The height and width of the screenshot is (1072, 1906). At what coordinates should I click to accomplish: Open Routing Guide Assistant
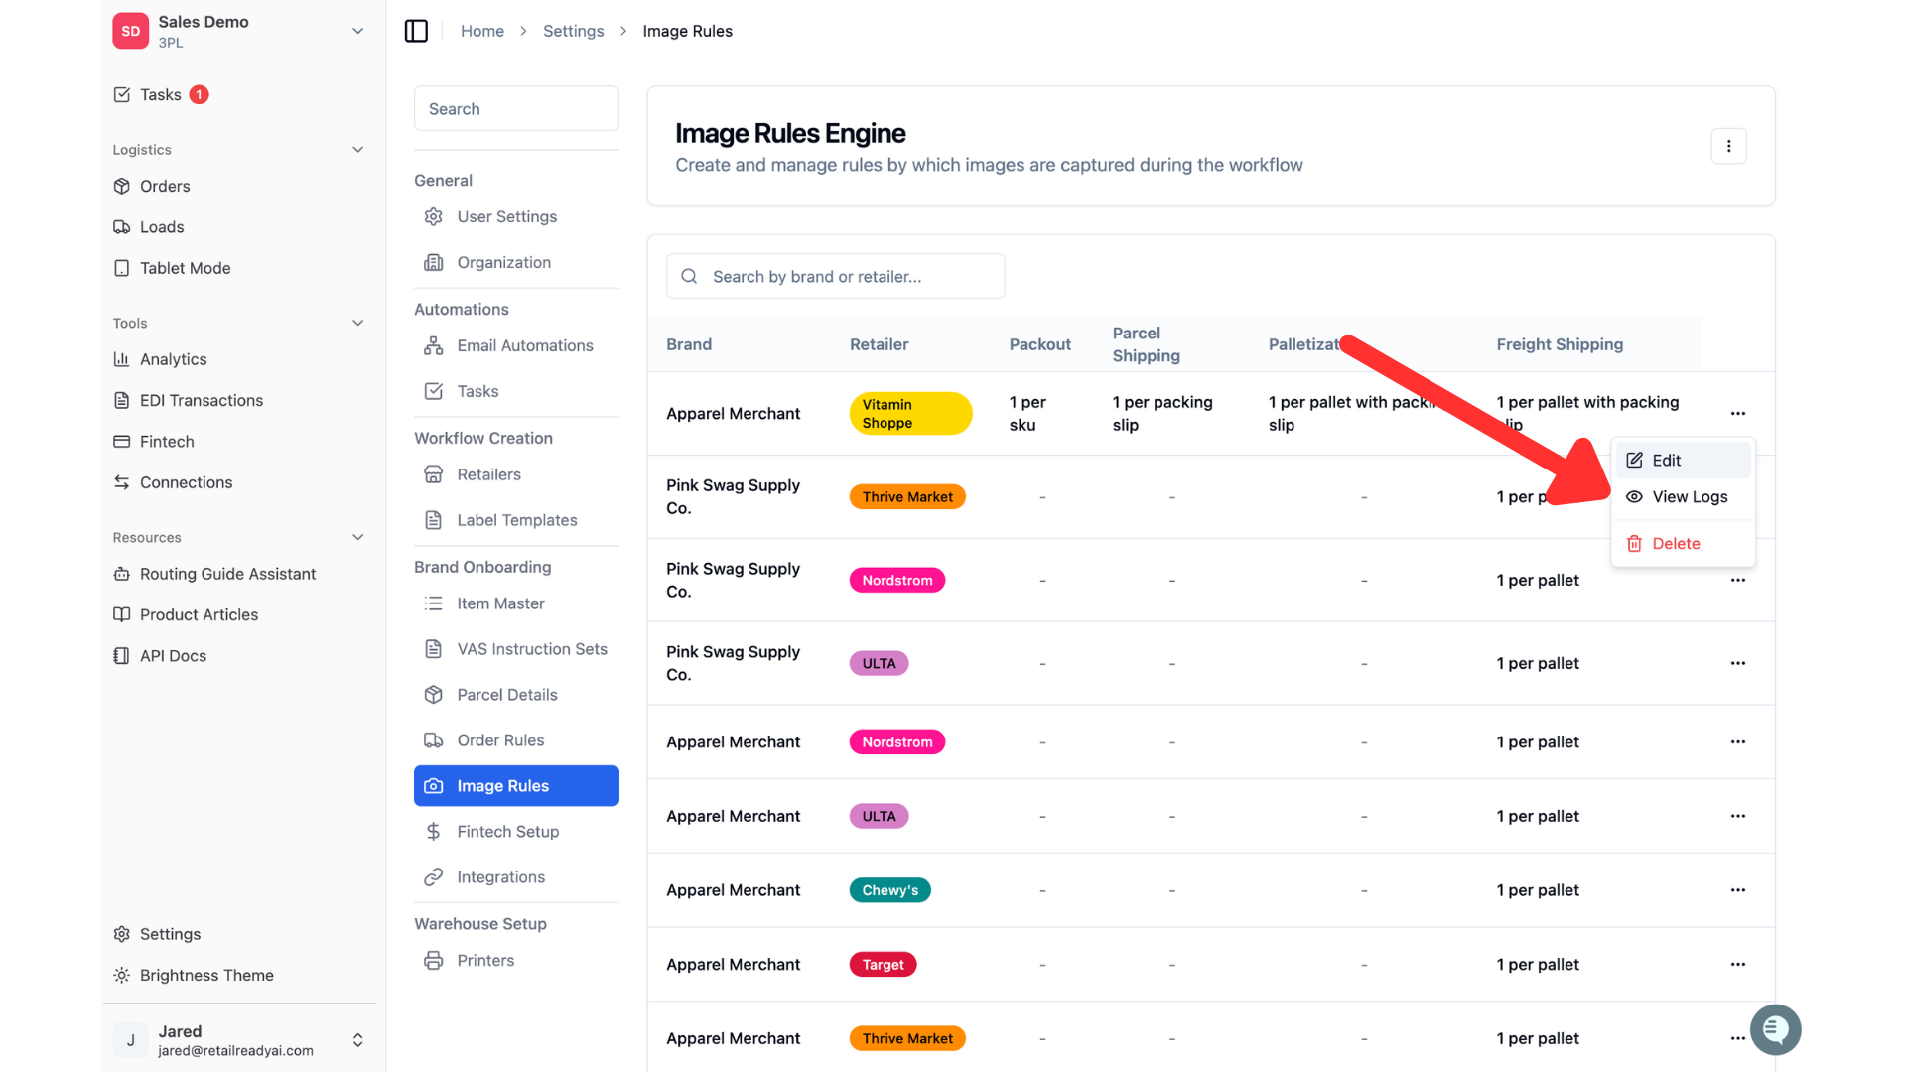click(227, 574)
